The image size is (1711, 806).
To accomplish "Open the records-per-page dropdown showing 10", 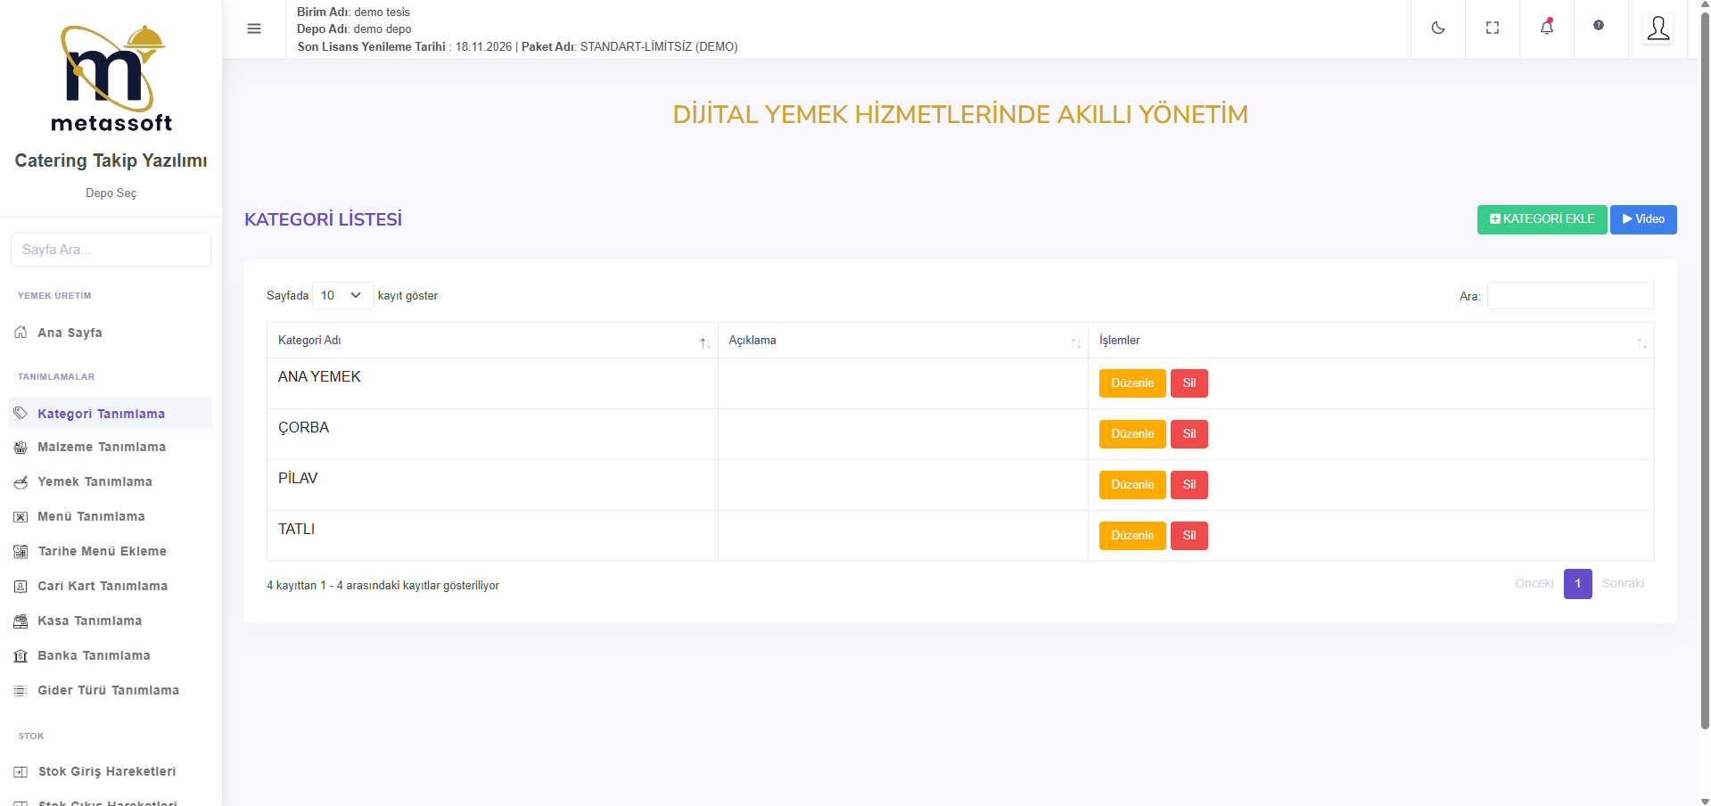I will (342, 296).
